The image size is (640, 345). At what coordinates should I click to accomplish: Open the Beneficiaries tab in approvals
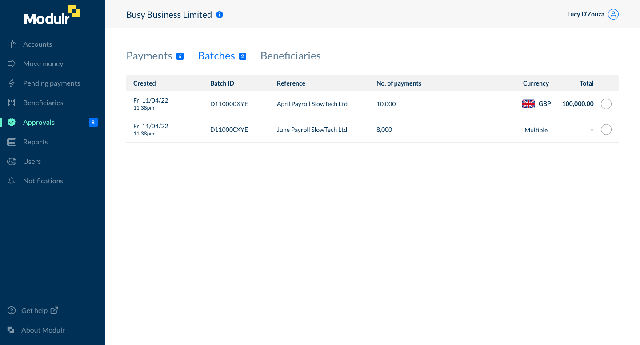291,56
